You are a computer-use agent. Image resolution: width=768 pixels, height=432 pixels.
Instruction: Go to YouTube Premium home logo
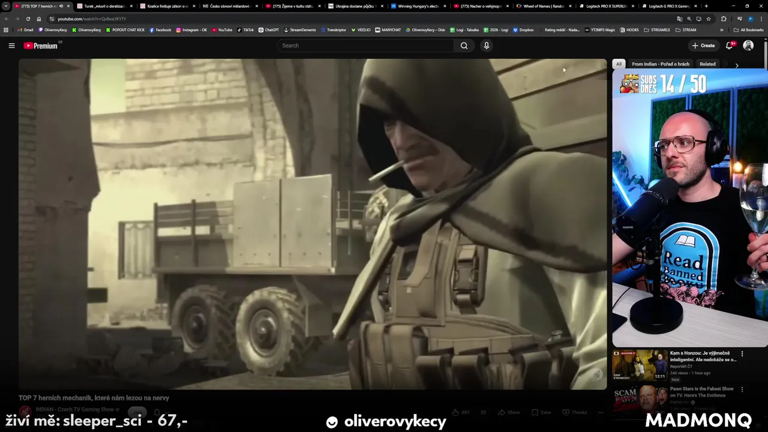41,46
